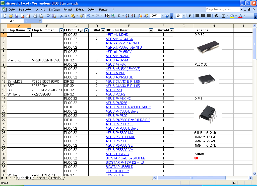The height and width of the screenshot is (186, 257).
Task: Open the Einfügen menu
Action: click(x=54, y=10)
